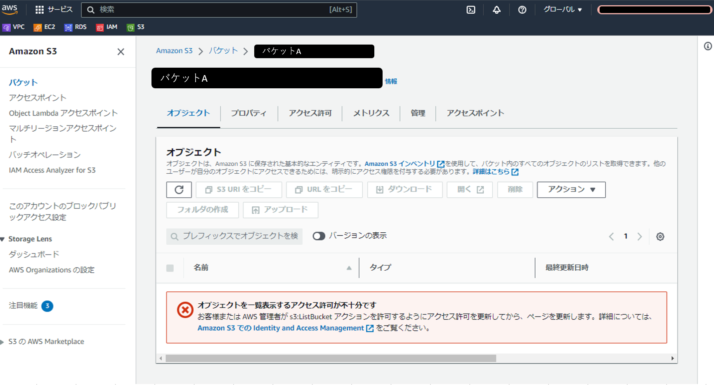Click the アップロード button
The image size is (714, 385).
[x=280, y=210]
